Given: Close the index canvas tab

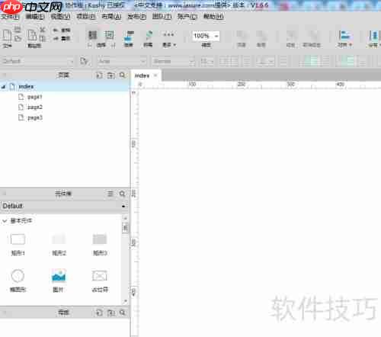Looking at the screenshot, I should 155,75.
